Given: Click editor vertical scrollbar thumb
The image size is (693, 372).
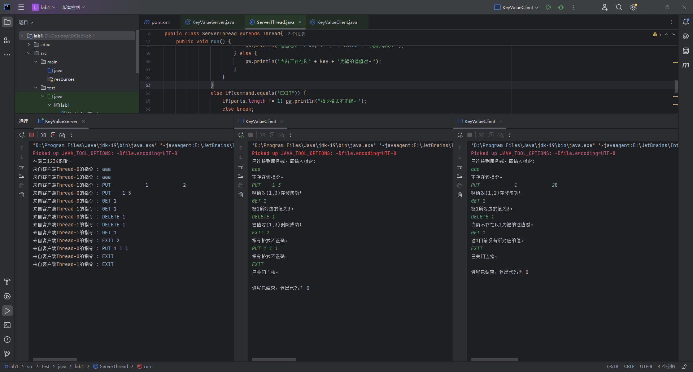Looking at the screenshot, I should [676, 87].
